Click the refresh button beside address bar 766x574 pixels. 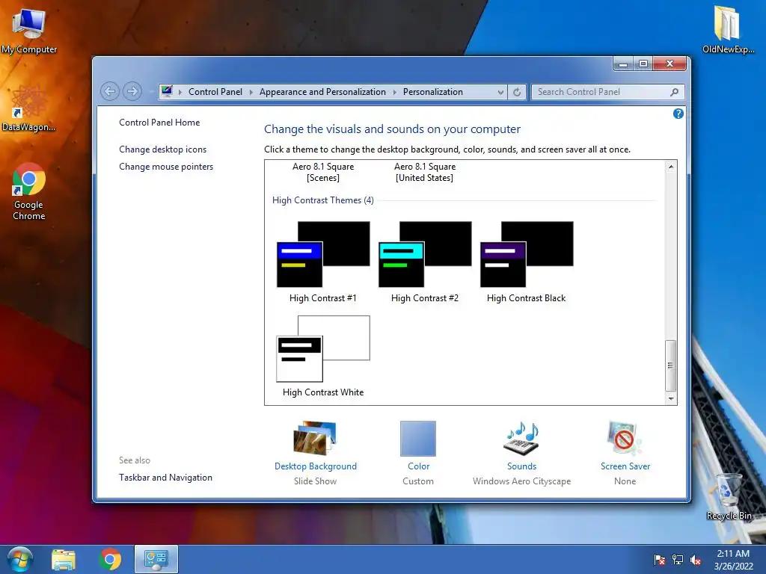[x=517, y=92]
